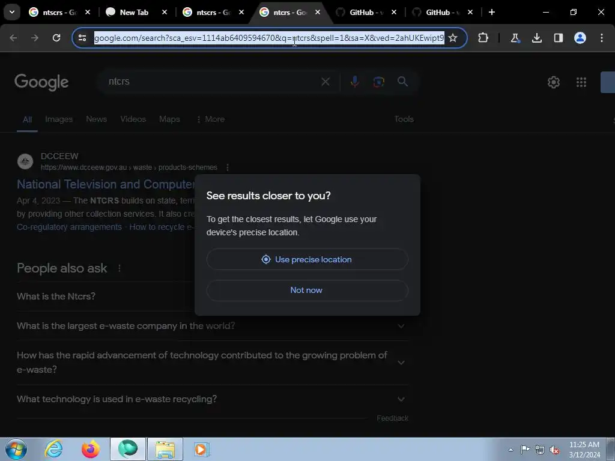Select the Maps results tab
Screen dimensions: 615x461
click(169, 119)
